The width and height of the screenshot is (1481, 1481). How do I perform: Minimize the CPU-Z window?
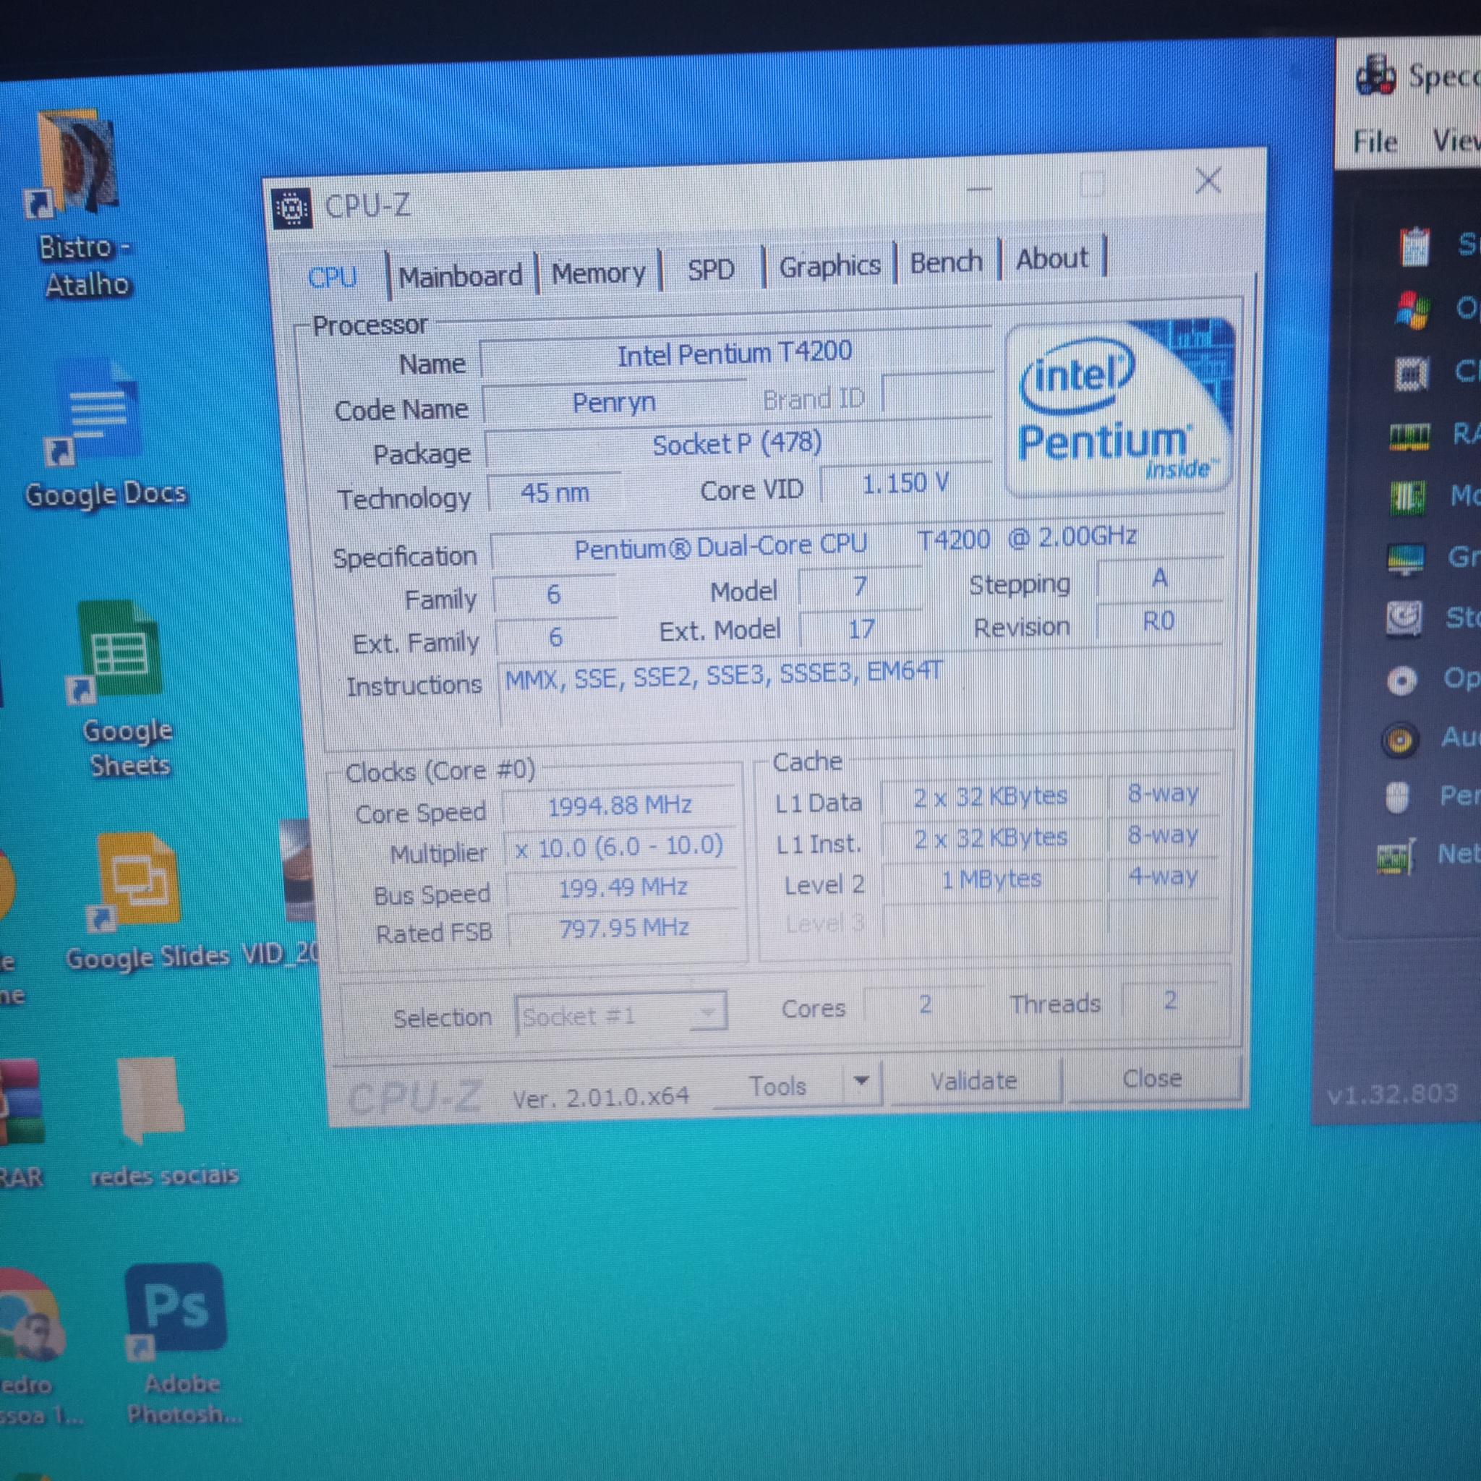pos(980,188)
